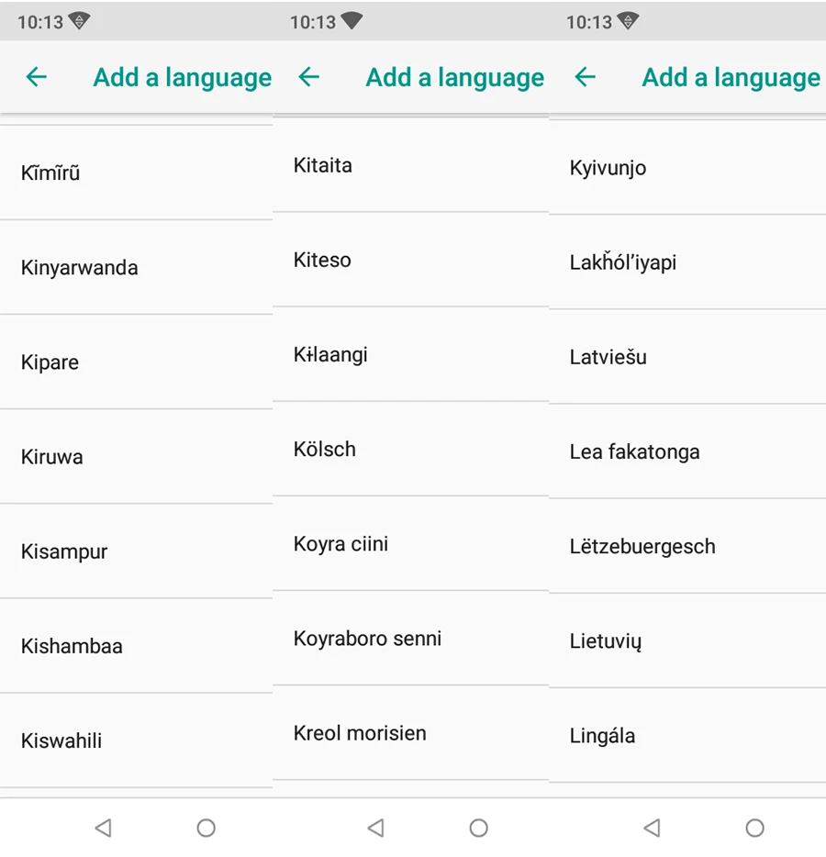Select Kitaita language
826x857 pixels.
[x=410, y=165]
